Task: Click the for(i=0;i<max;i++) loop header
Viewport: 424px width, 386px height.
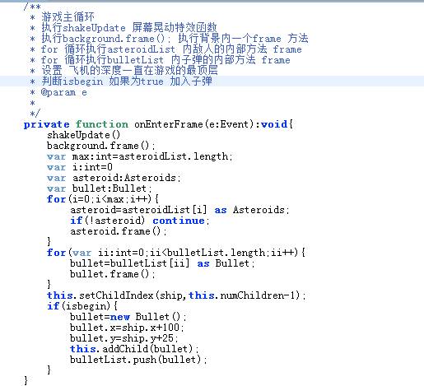Action: (103, 199)
